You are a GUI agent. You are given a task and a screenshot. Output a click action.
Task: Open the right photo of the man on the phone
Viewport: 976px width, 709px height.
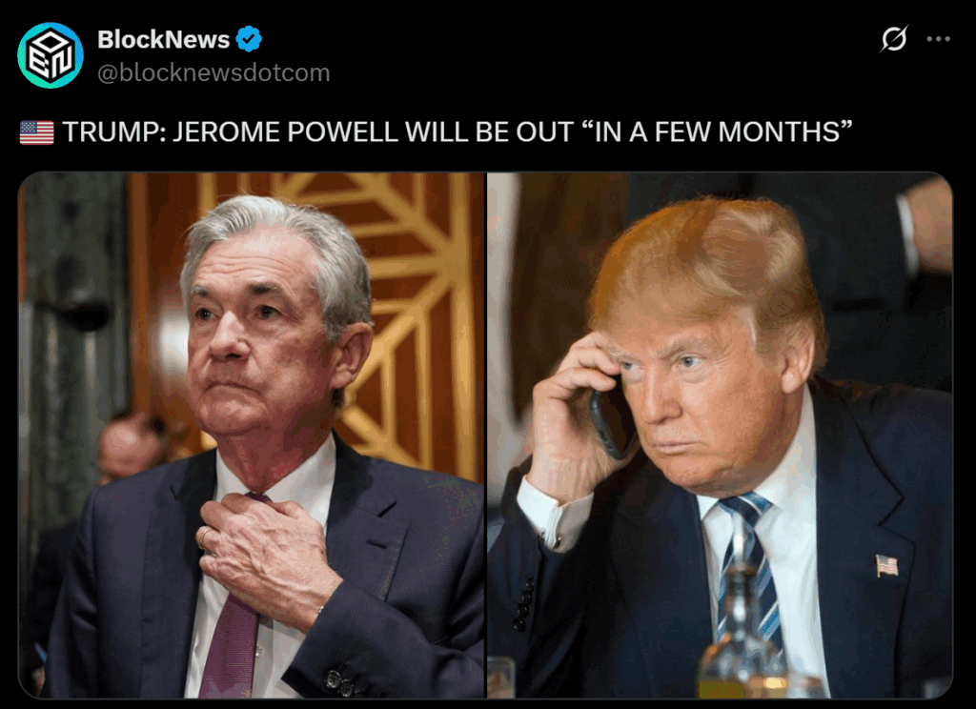(x=720, y=436)
